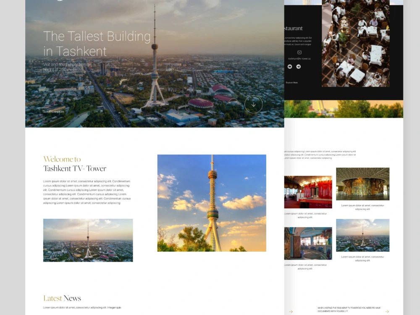Click the 'Visit and see the city' subtitle

(x=66, y=67)
